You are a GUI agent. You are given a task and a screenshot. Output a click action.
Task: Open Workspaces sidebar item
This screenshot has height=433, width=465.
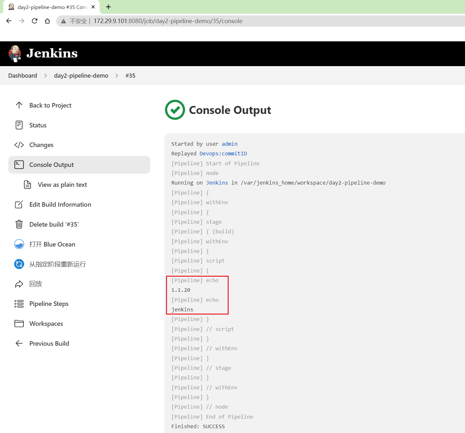point(46,324)
